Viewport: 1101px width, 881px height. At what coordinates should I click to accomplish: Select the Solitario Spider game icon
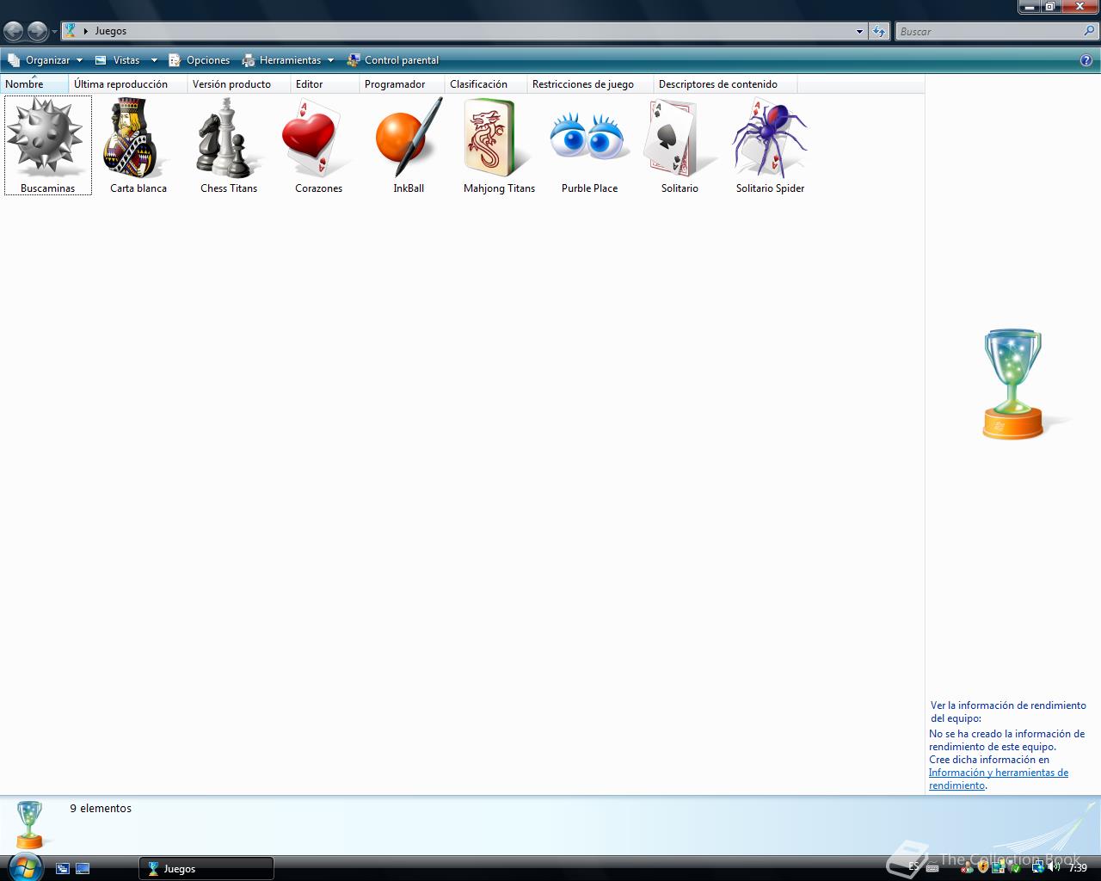(770, 145)
